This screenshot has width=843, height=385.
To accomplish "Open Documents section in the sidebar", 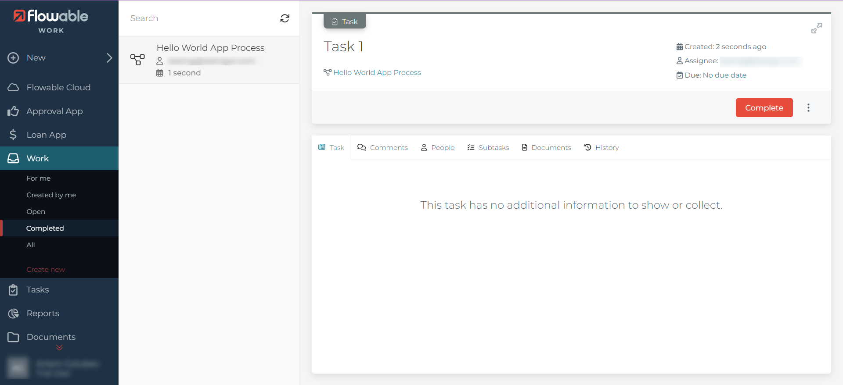I will coord(51,337).
